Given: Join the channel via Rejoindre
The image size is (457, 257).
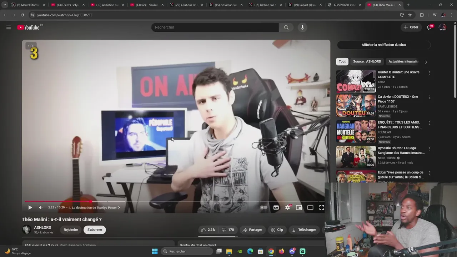Looking at the screenshot, I should click(71, 230).
